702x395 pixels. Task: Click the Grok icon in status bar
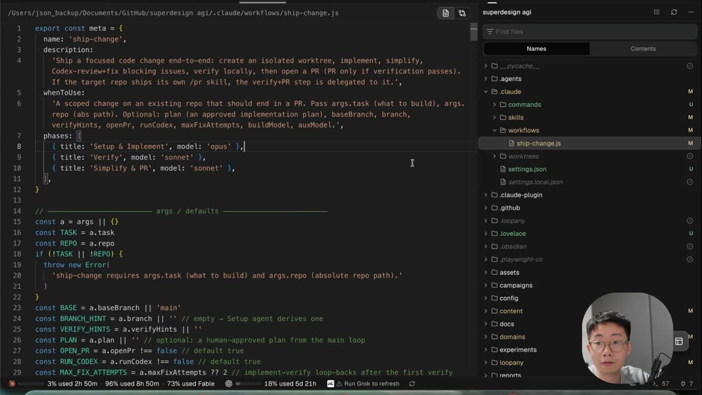point(331,384)
